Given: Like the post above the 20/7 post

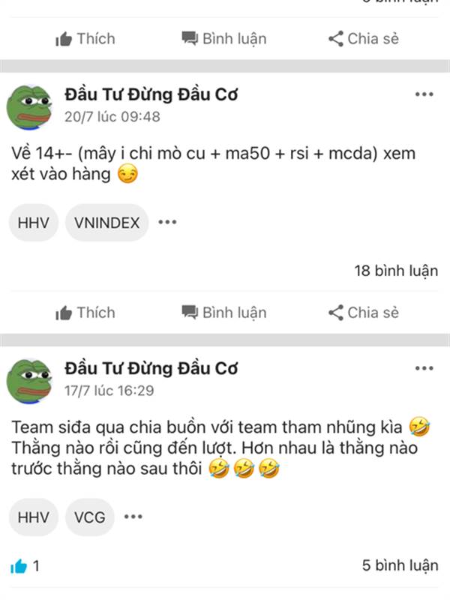Looking at the screenshot, I should coord(85,39).
